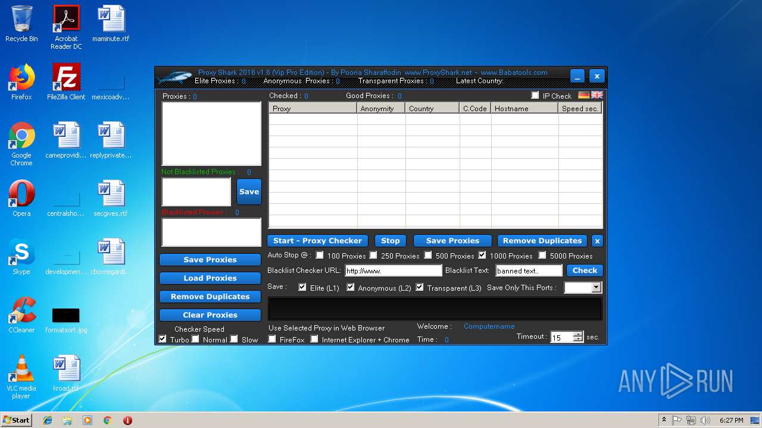Screen dimensions: 762x428
Task: Uncheck Elite (L1) save option
Action: [302, 287]
